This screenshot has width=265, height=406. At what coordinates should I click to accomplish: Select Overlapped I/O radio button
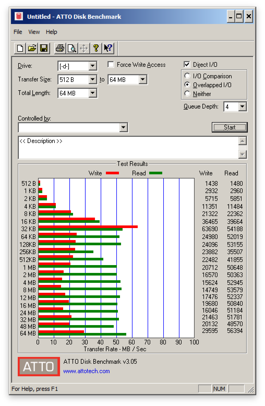[187, 85]
